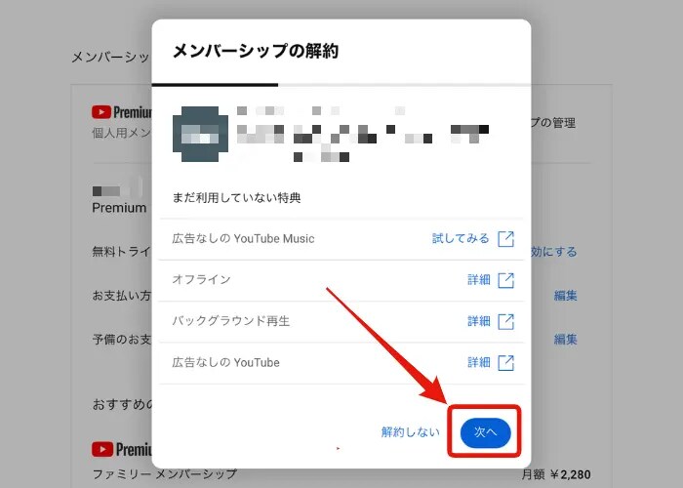Open external icon for バックグラウンド再生
The image size is (683, 488).
(505, 321)
